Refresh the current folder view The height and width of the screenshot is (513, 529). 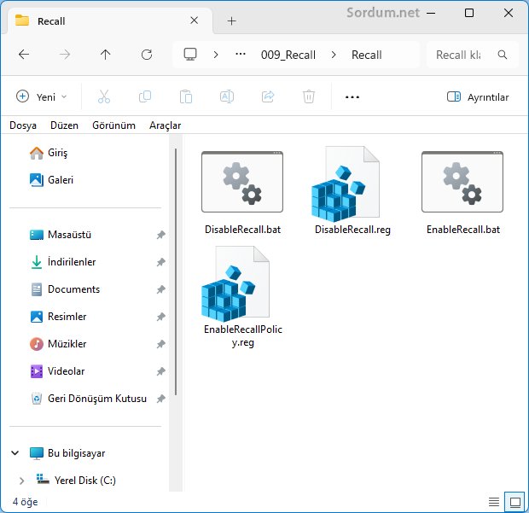click(147, 55)
